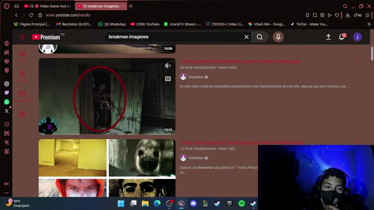
Task: Open X (Twitter) in the Opera sidebar
Action: [7, 111]
